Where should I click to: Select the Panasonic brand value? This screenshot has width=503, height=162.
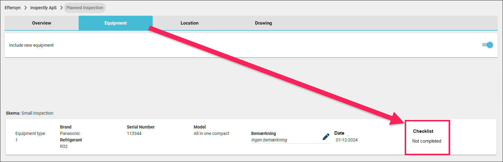tap(70, 133)
